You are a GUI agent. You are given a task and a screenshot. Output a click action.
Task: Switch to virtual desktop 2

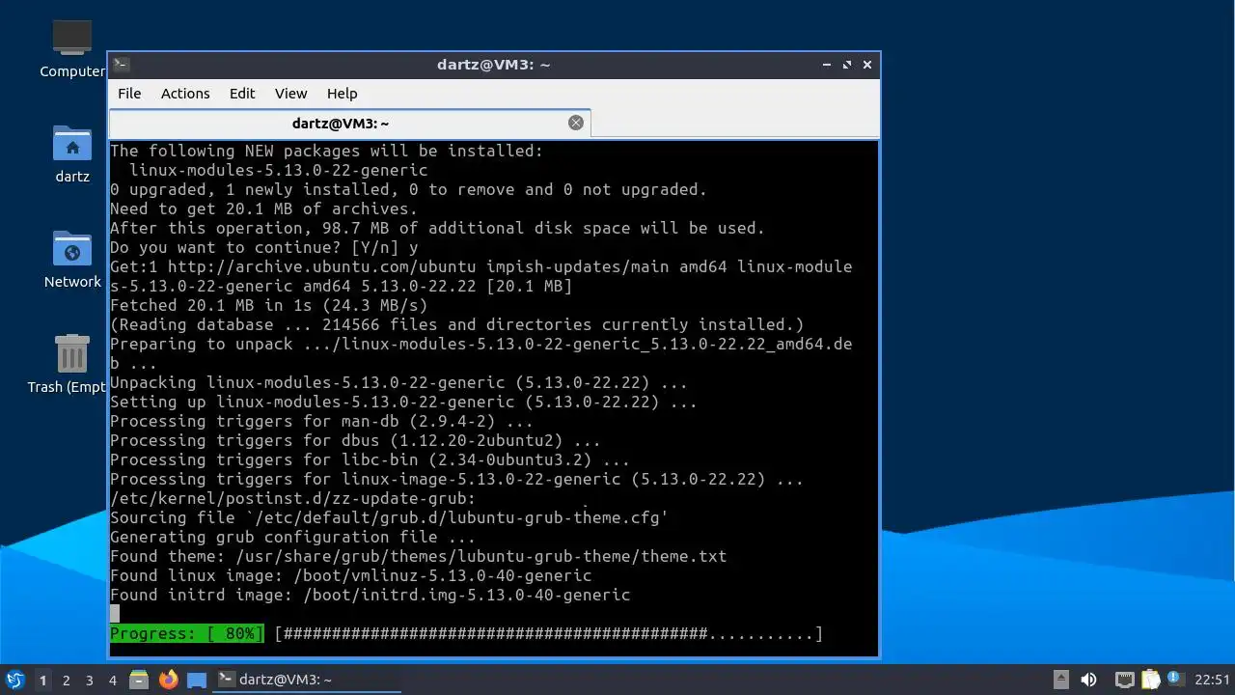66,680
